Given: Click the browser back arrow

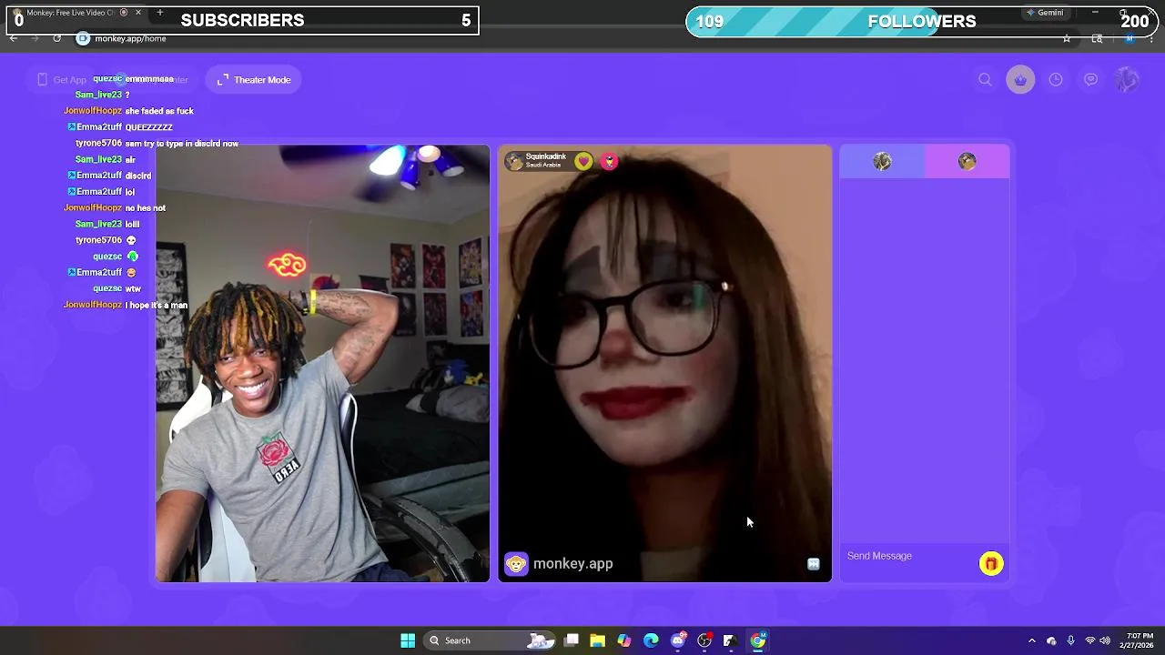Looking at the screenshot, I should 13,38.
